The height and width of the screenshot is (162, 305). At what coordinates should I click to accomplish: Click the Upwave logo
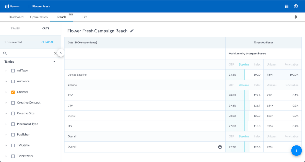12,7
